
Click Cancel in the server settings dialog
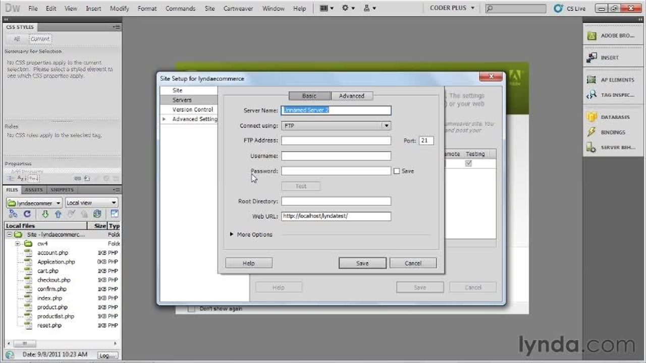pyautogui.click(x=413, y=263)
